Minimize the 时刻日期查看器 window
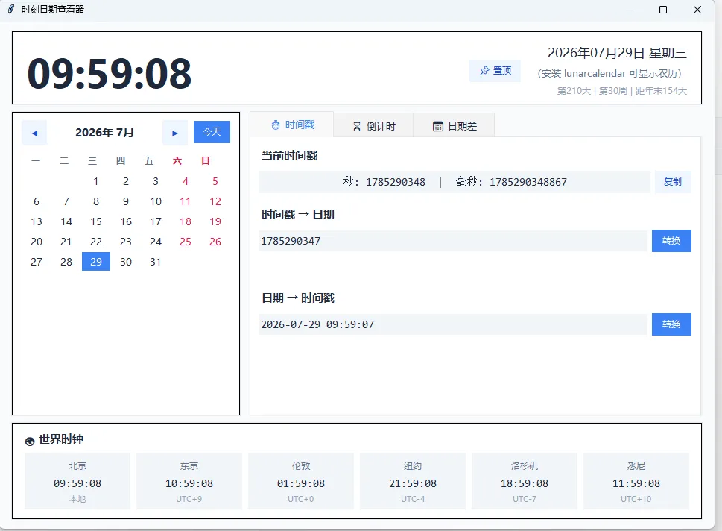 630,10
